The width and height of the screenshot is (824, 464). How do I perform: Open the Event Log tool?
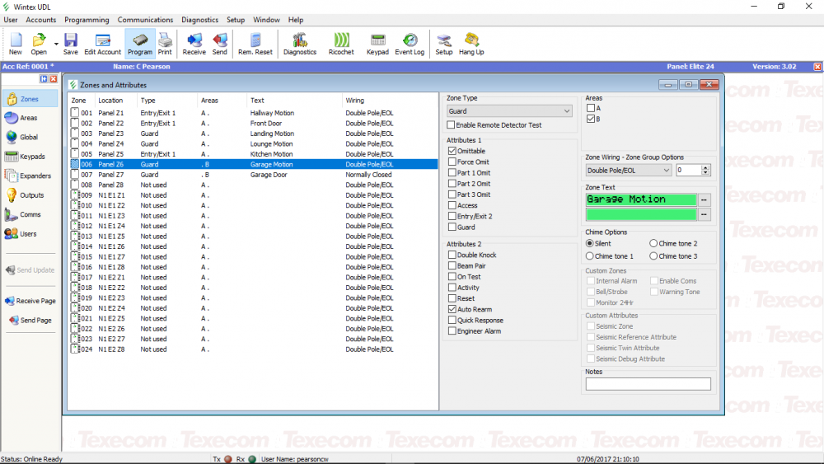(x=410, y=43)
